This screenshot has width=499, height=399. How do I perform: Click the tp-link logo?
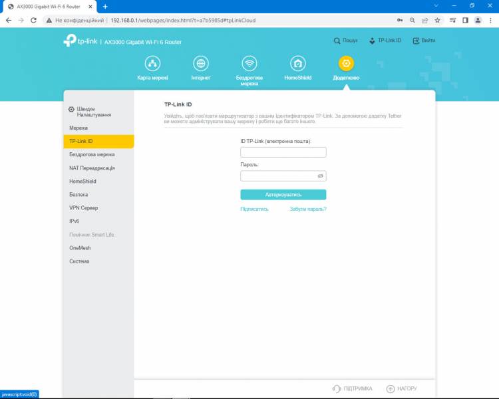click(81, 41)
